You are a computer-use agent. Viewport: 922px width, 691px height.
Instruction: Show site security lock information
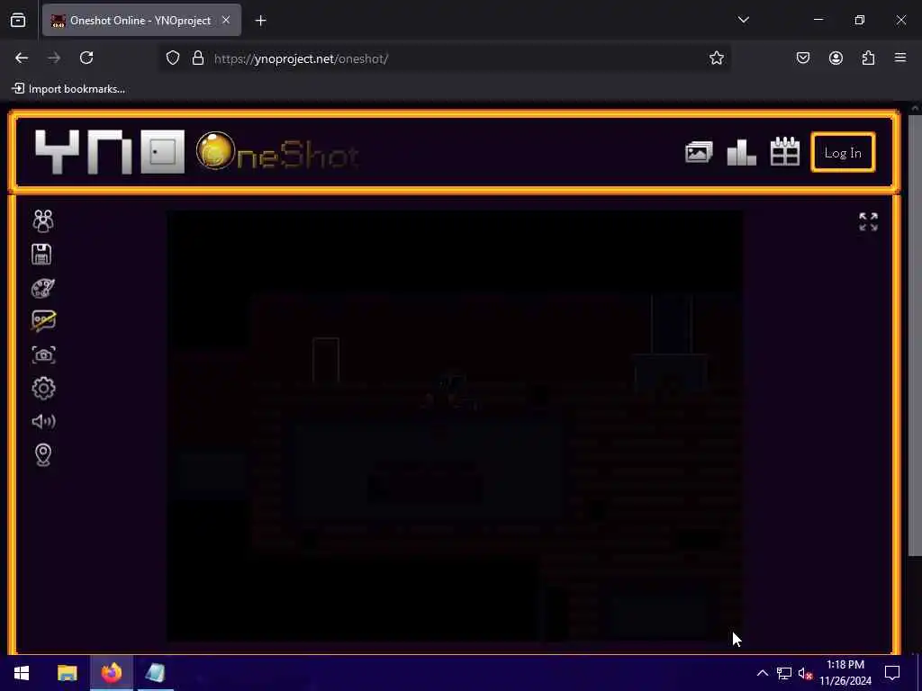click(x=197, y=58)
